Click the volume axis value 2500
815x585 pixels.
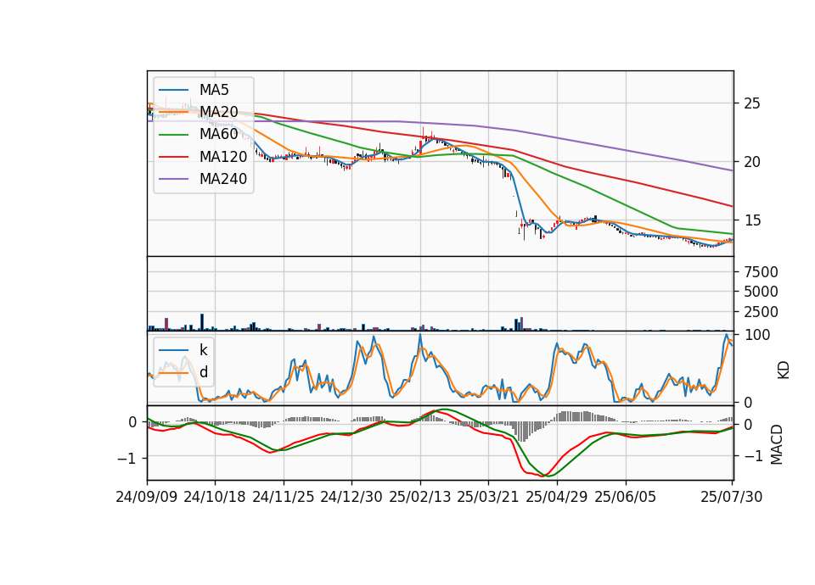click(x=761, y=312)
